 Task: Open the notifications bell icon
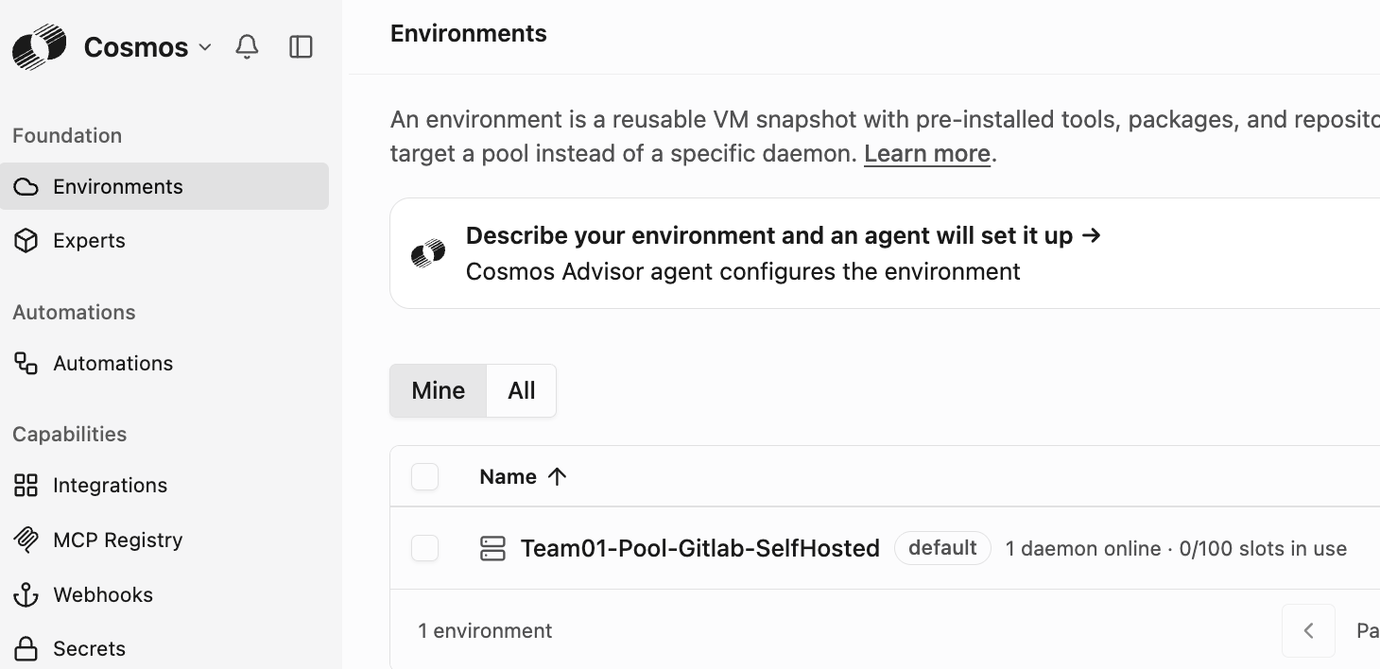pyautogui.click(x=247, y=46)
